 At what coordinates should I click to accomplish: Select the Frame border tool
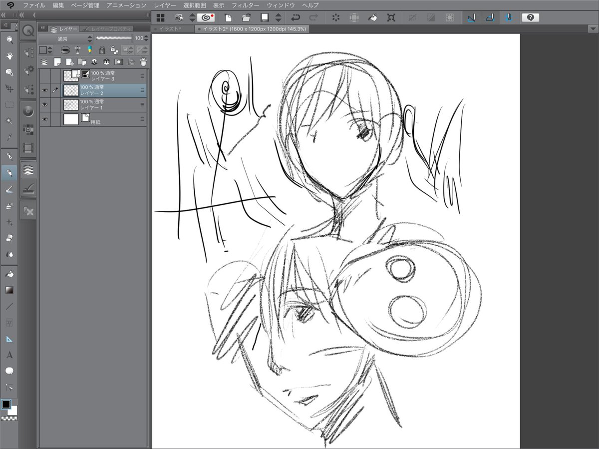(x=9, y=323)
